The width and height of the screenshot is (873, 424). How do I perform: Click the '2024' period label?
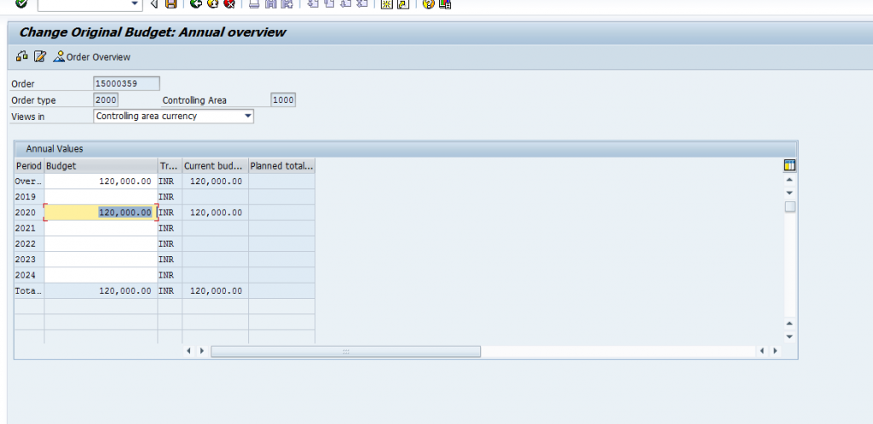pos(26,274)
